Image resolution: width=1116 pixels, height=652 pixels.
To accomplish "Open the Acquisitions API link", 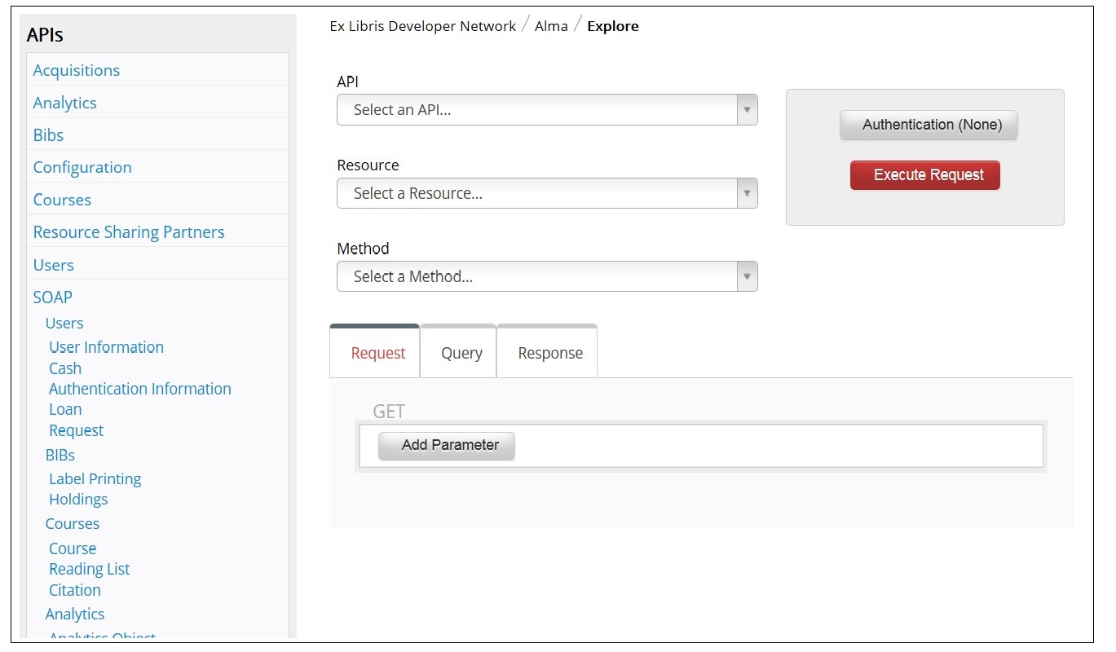I will click(x=76, y=70).
